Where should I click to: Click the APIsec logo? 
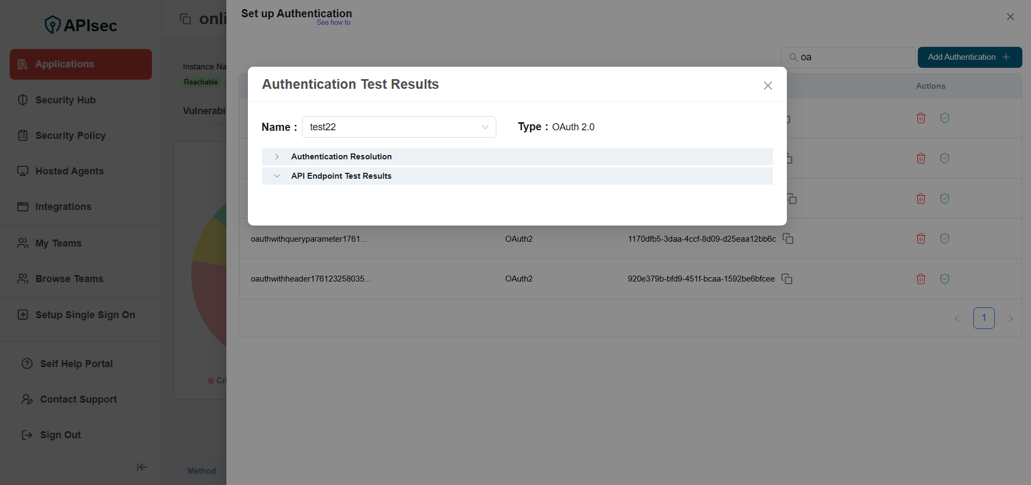coord(80,24)
